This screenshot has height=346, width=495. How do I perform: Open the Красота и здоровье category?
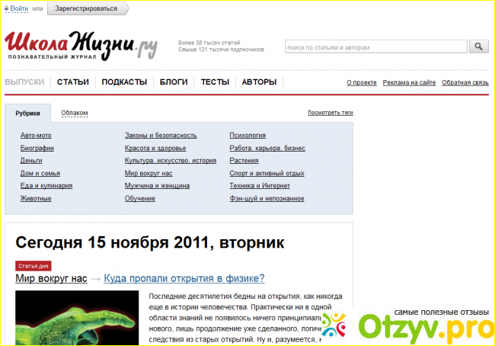[155, 148]
